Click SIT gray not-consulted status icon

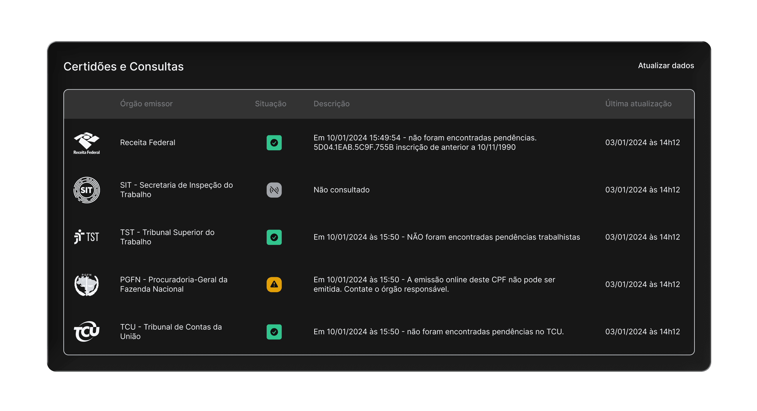[x=274, y=190]
